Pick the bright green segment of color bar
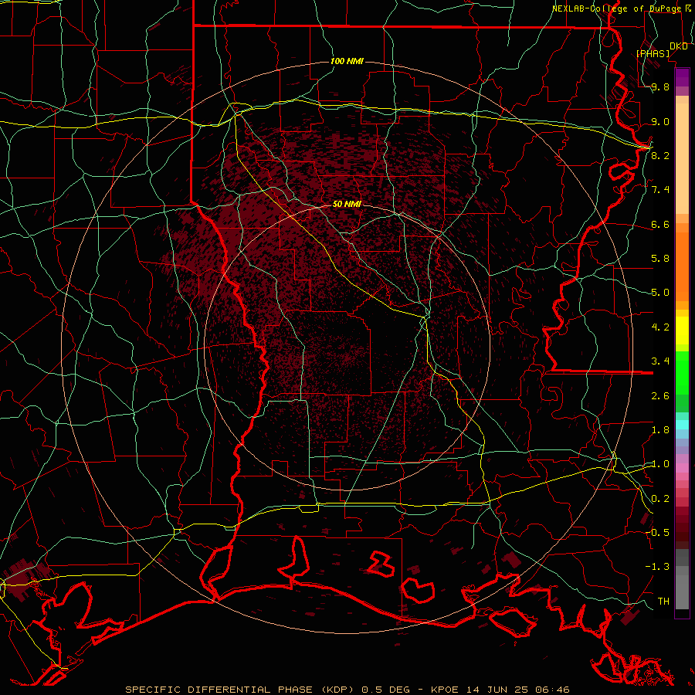 coord(682,376)
